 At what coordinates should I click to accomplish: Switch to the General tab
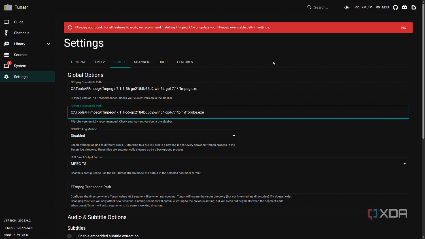pos(78,62)
